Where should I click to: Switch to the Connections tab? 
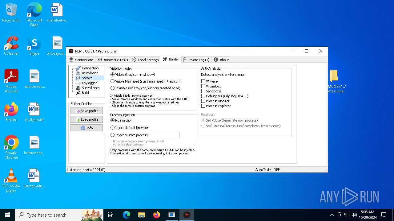coord(81,60)
